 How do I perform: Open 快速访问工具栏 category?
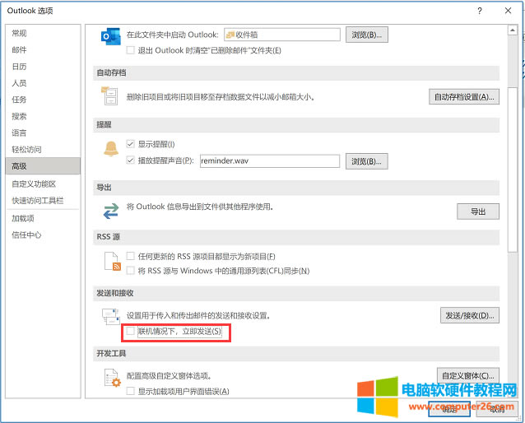coord(43,200)
